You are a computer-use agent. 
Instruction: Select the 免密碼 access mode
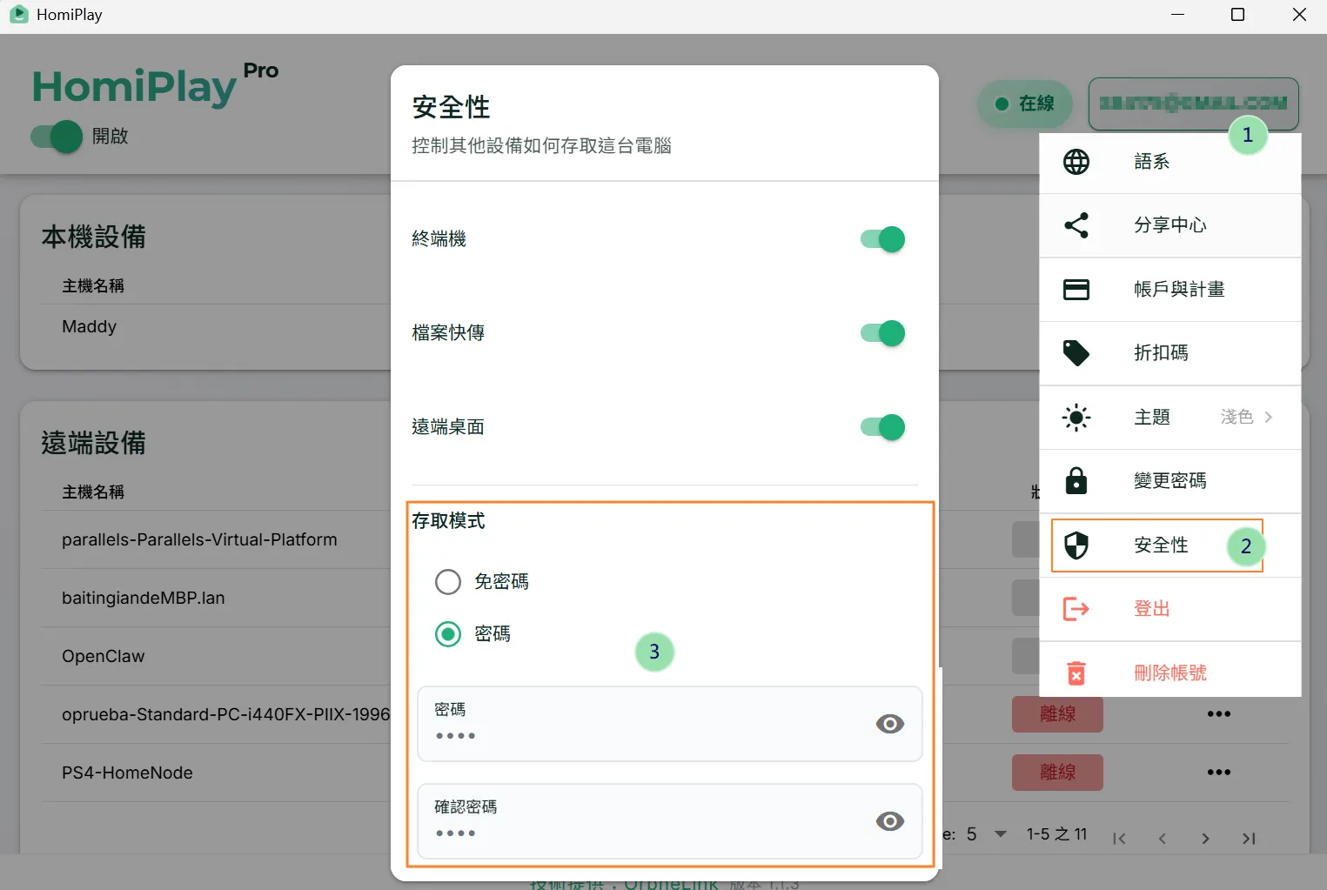point(448,581)
